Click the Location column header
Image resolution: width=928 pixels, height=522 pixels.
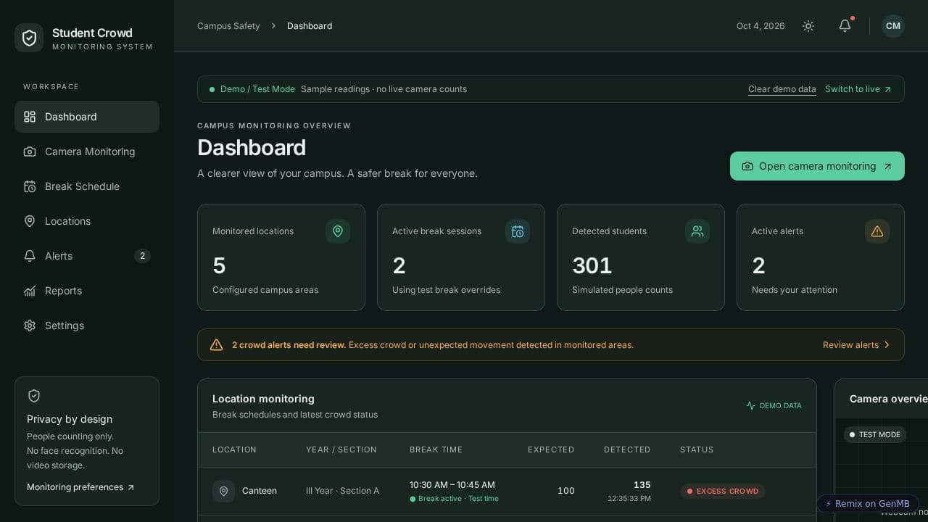234,449
